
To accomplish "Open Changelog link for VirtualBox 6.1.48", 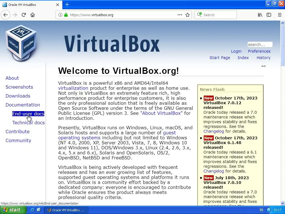I will pyautogui.click(x=213, y=171).
